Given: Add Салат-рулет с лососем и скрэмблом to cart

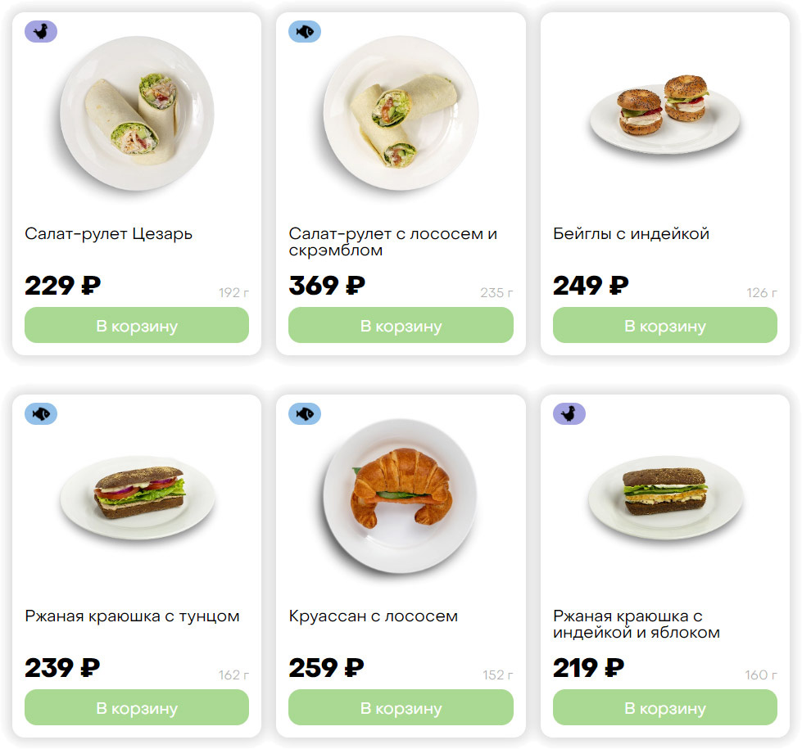Looking at the screenshot, I should point(401,326).
